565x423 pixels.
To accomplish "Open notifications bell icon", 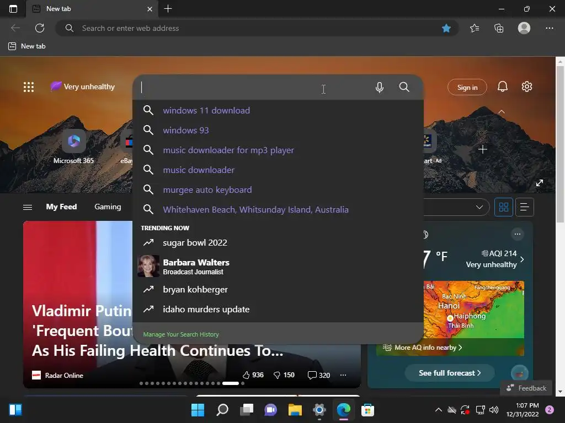I will (x=502, y=86).
